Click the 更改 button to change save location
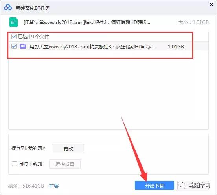The height and width of the screenshot is (195, 217). 68,149
